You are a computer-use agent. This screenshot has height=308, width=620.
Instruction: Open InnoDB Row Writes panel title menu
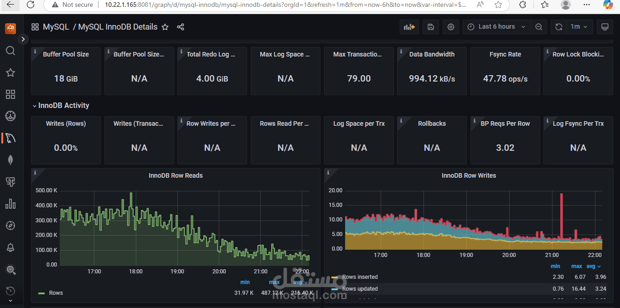tap(469, 175)
